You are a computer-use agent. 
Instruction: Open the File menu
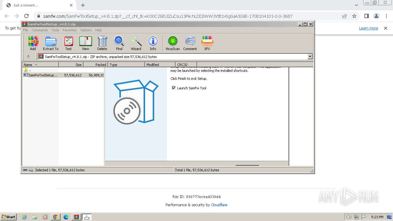25,30
